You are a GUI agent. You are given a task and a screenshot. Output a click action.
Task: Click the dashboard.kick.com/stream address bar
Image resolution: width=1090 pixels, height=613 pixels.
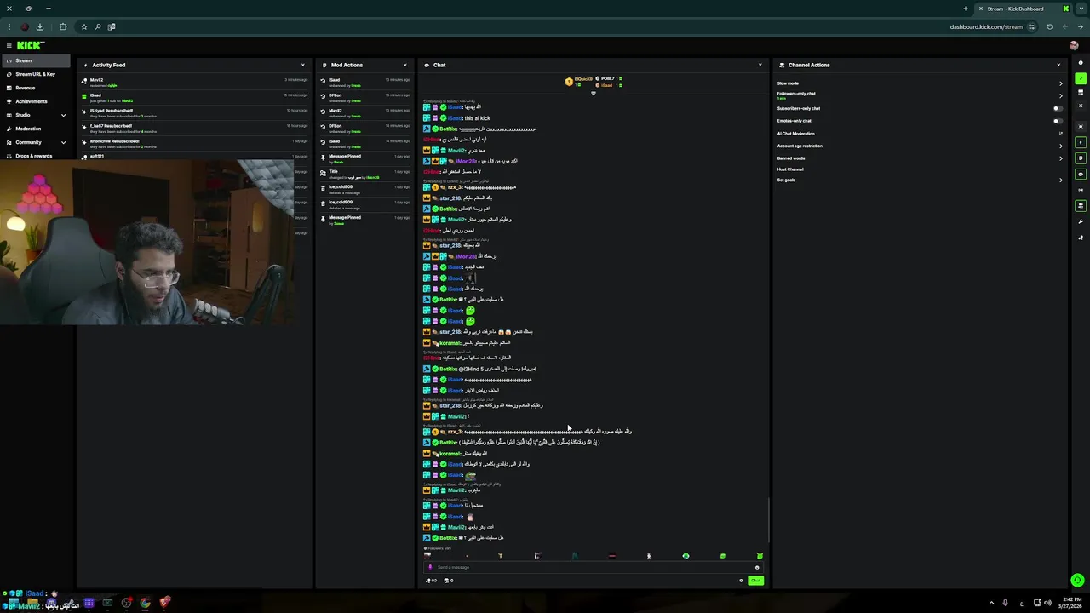tap(986, 26)
